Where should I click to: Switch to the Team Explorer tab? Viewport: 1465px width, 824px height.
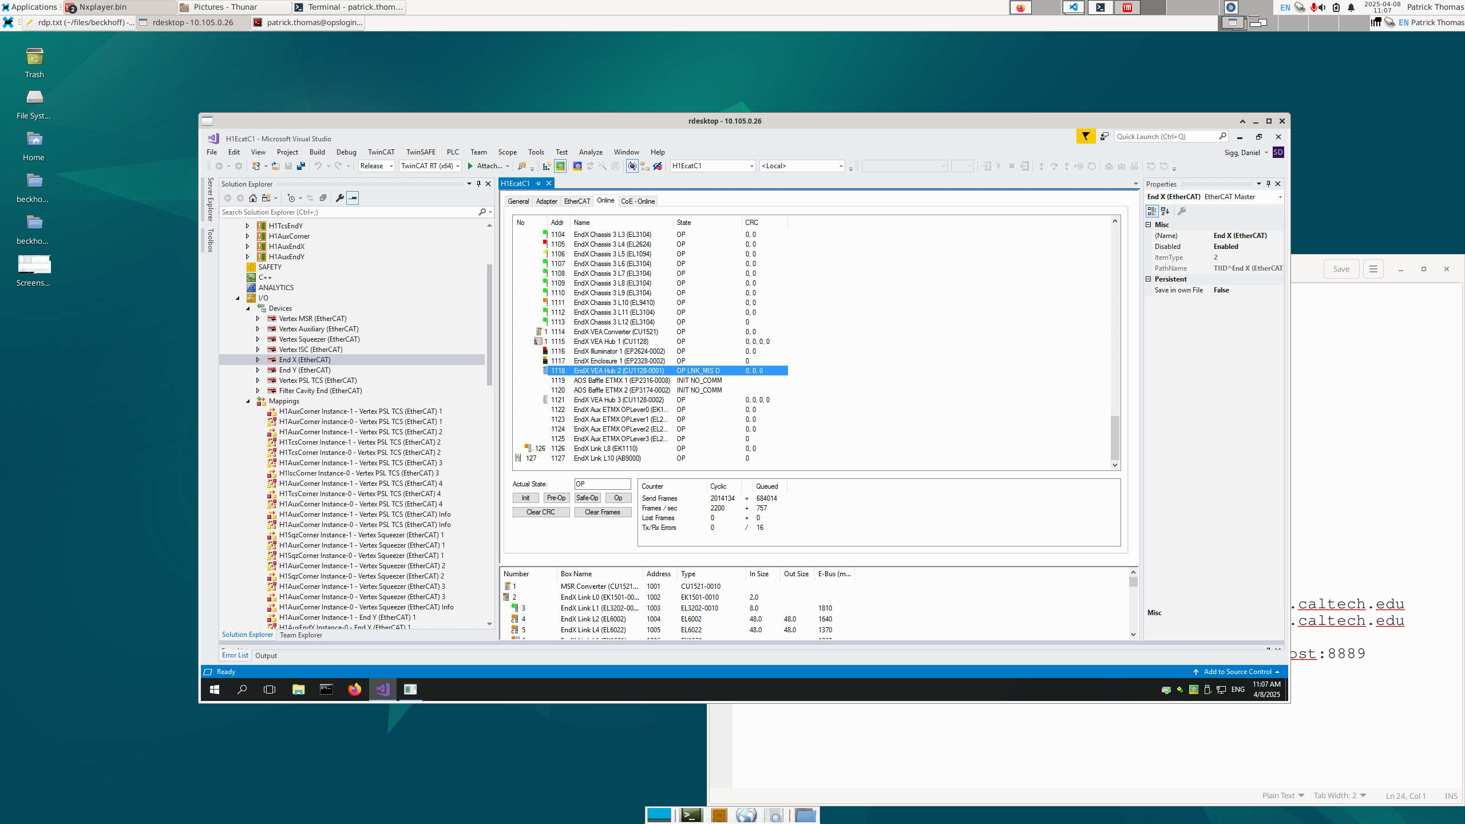tap(301, 635)
